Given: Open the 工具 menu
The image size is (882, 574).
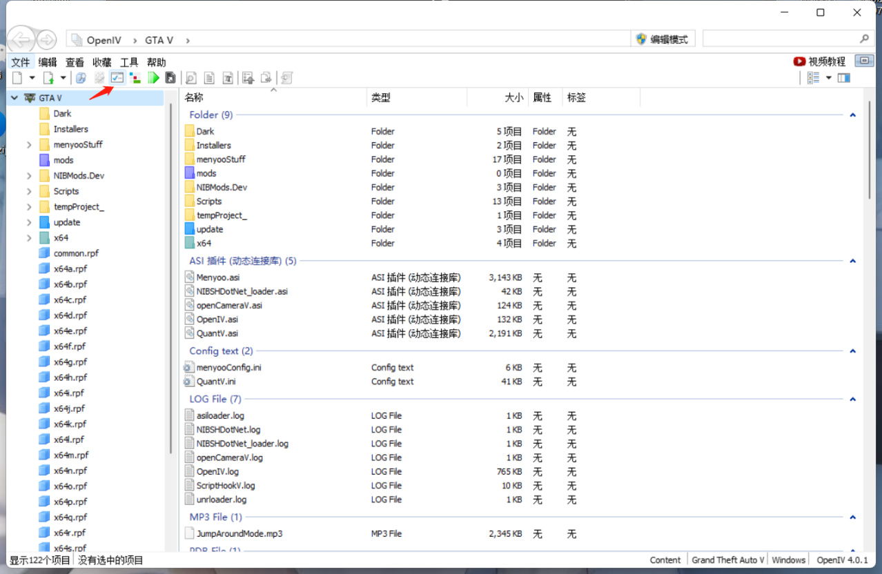Looking at the screenshot, I should pyautogui.click(x=129, y=62).
